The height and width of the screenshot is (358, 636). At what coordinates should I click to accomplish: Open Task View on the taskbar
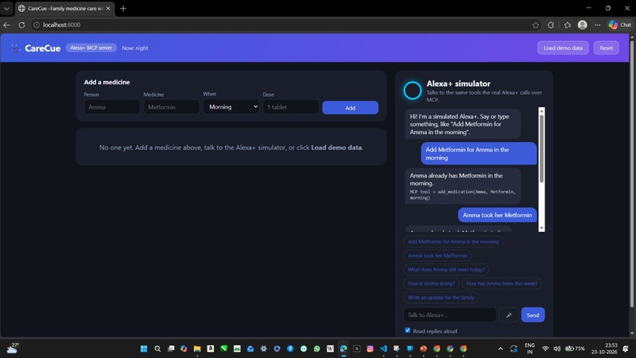pyautogui.click(x=170, y=349)
